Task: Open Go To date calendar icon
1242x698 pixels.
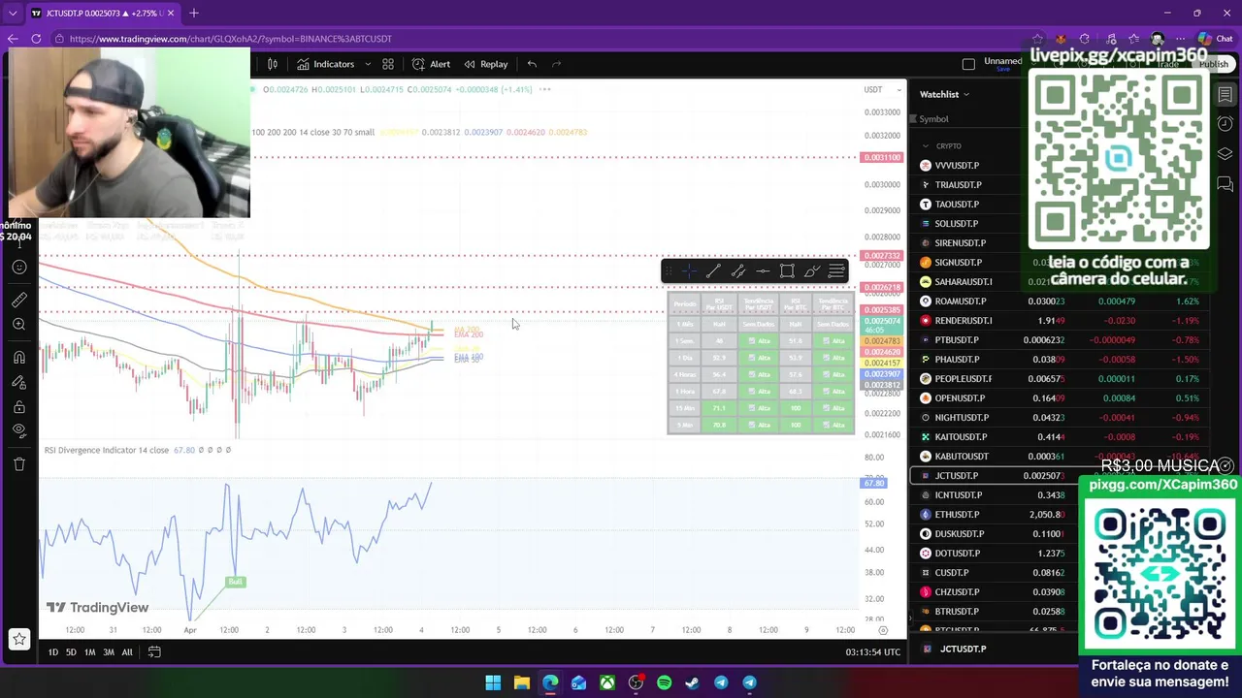Action: (154, 652)
